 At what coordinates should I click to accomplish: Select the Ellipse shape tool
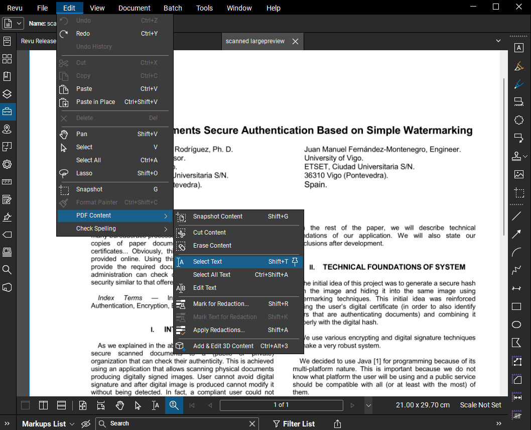pyautogui.click(x=516, y=325)
